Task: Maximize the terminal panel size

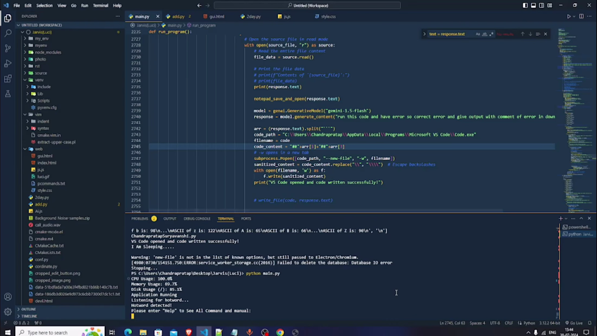Action: (x=581, y=219)
